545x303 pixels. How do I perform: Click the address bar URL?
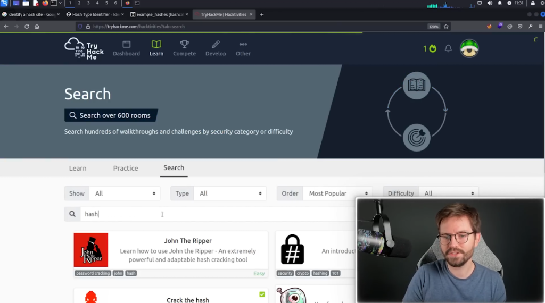(139, 27)
